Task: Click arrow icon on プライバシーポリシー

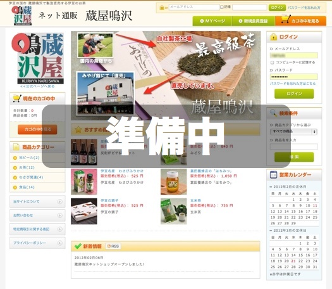Action: click(x=60, y=243)
